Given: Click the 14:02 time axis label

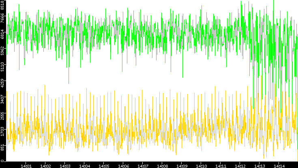Looking at the screenshot, I should pyautogui.click(x=45, y=166).
